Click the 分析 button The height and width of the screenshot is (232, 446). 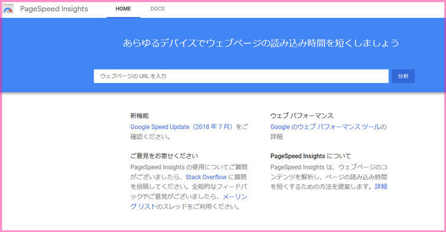click(x=403, y=76)
